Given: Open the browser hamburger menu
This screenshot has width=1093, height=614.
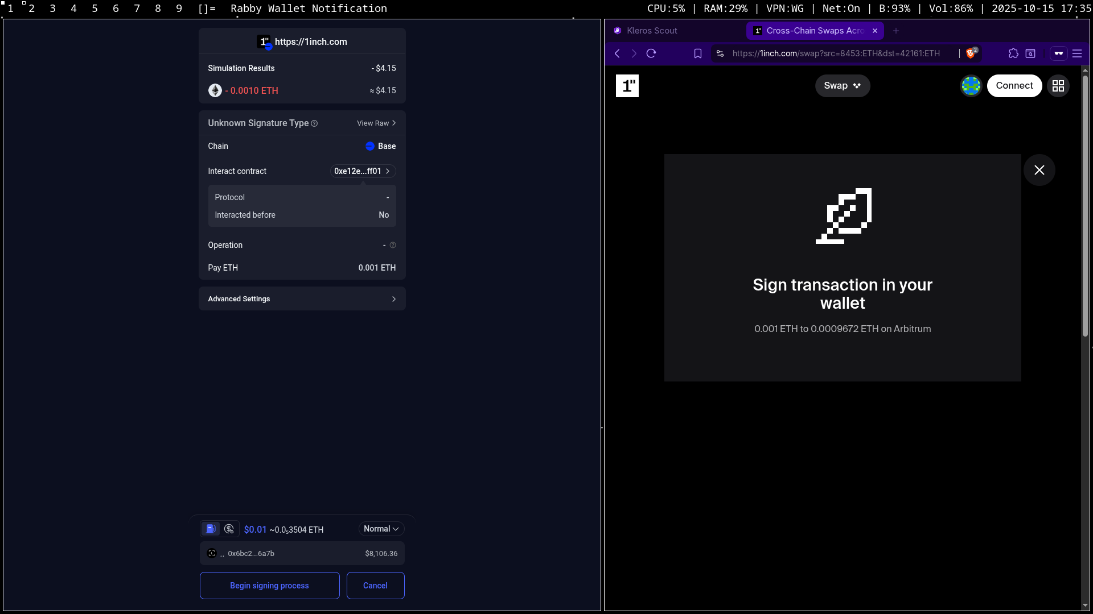Looking at the screenshot, I should click(1077, 53).
